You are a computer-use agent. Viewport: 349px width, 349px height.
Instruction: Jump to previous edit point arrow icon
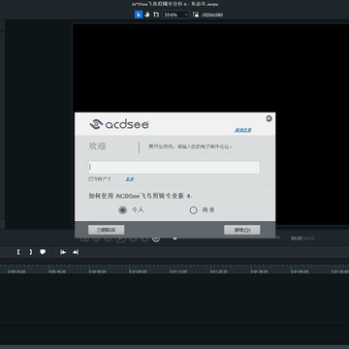63,252
